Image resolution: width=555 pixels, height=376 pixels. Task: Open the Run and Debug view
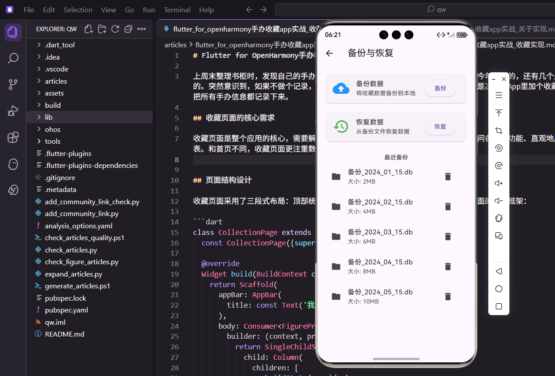[x=13, y=111]
